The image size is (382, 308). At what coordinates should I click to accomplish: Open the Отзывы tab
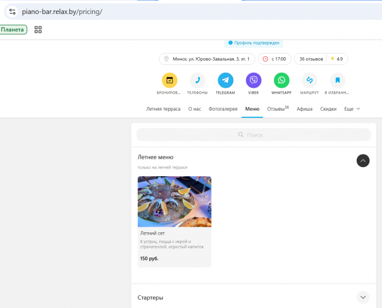click(278, 109)
